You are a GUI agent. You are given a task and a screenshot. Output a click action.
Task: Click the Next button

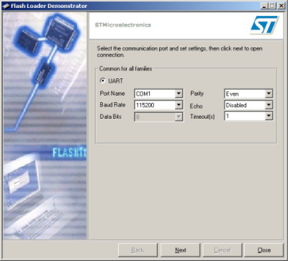180,250
